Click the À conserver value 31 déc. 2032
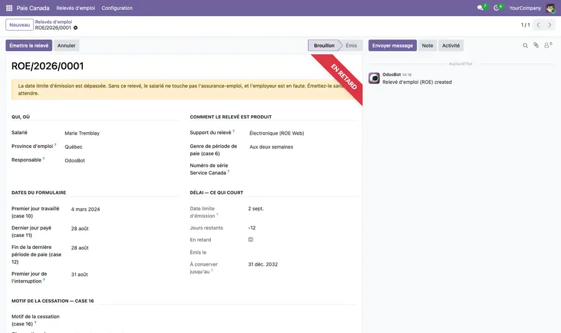561x333 pixels. click(263, 264)
